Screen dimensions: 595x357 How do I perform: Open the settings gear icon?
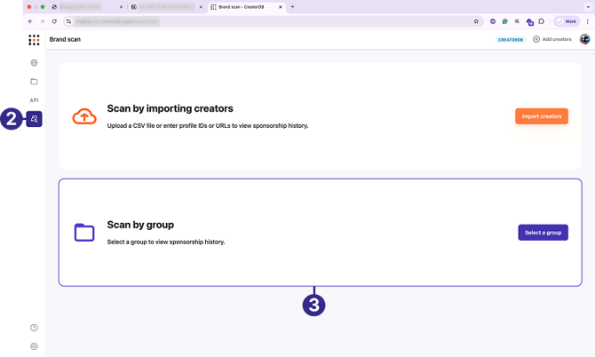[34, 345]
